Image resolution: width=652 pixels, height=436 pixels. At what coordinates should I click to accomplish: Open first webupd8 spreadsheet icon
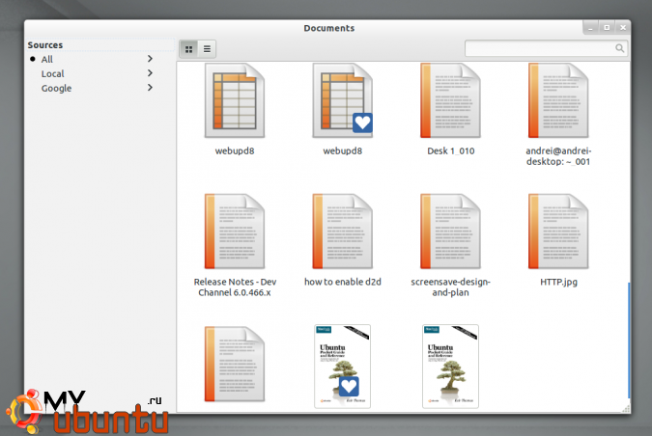[235, 100]
